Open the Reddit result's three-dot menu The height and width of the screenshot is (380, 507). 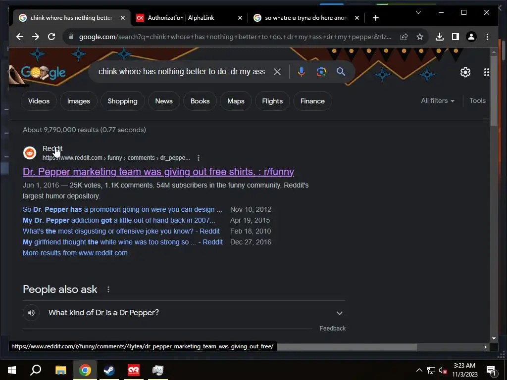[199, 158]
